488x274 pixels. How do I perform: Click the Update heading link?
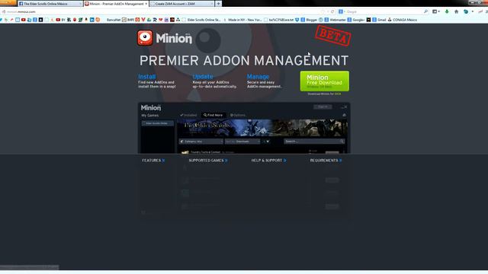click(x=203, y=76)
